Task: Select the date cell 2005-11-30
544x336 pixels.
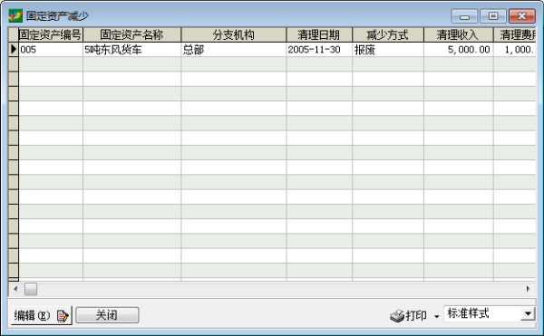Action: [319, 50]
